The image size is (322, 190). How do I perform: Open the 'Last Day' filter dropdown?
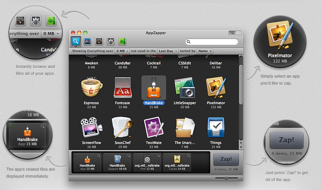click(168, 51)
